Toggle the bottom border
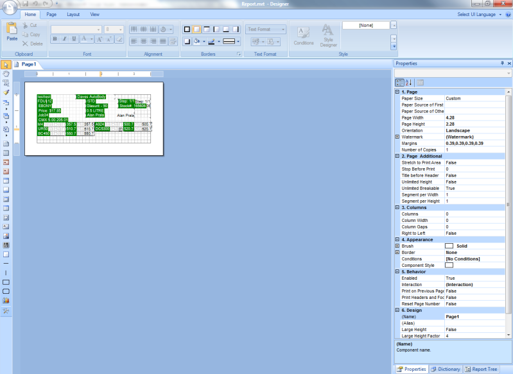513x374 pixels. click(226, 30)
